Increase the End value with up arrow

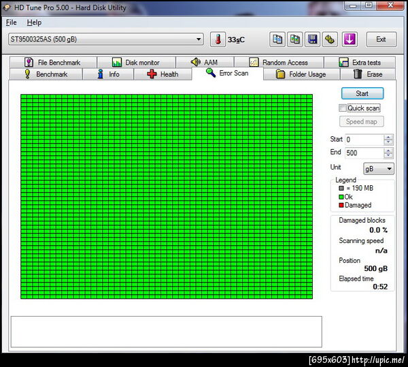coord(388,150)
